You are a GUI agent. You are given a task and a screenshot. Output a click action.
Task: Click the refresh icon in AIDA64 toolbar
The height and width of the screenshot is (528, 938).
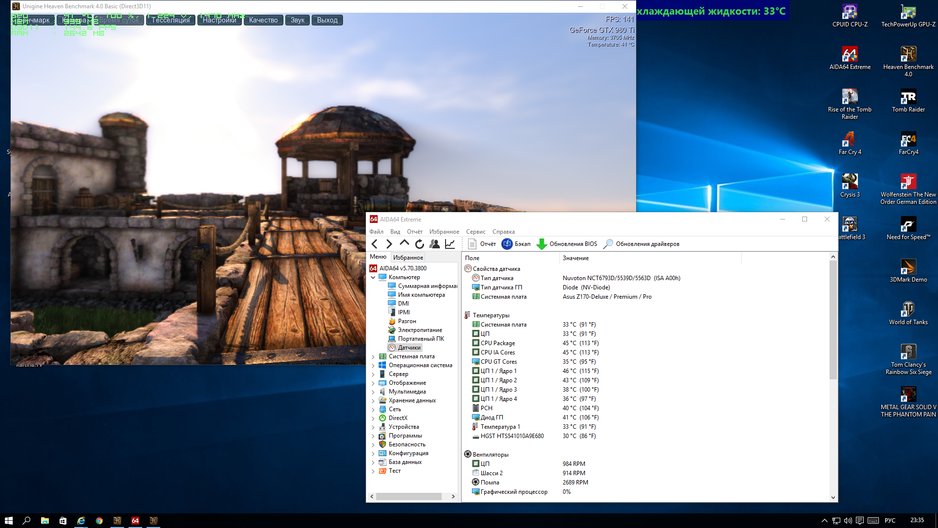pyautogui.click(x=419, y=244)
